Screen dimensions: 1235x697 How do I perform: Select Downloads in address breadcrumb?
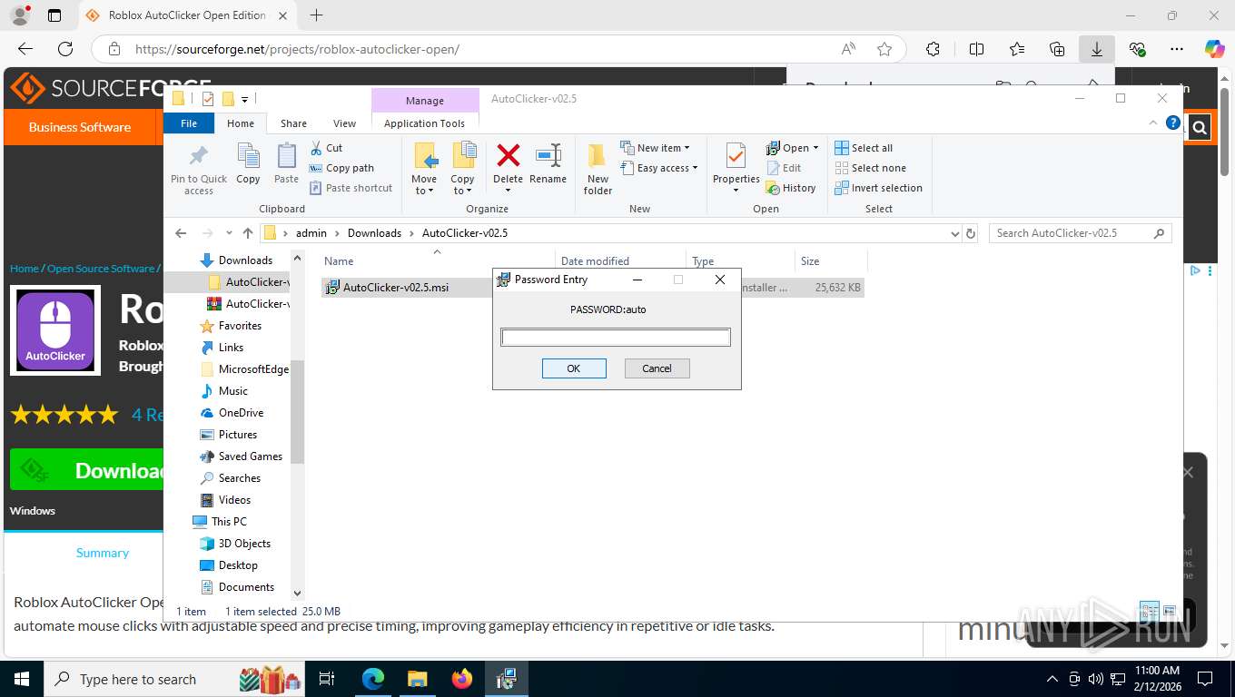click(x=374, y=233)
